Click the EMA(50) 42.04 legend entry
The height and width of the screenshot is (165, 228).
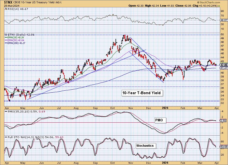14,40
